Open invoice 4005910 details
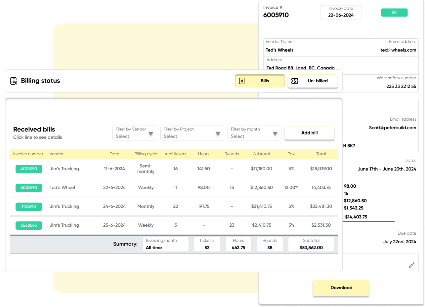The height and width of the screenshot is (307, 425). point(28,169)
